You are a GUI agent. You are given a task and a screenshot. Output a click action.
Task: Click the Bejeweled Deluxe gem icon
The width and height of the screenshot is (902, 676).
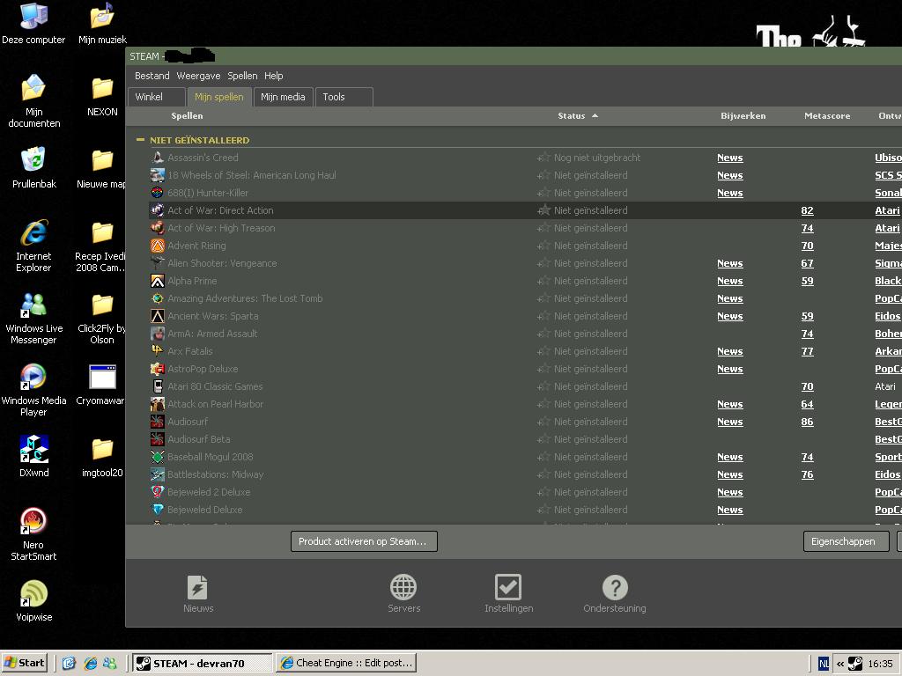(x=157, y=510)
